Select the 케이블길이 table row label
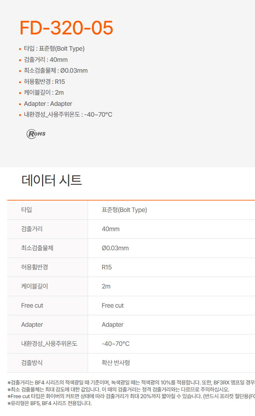 click(x=34, y=286)
